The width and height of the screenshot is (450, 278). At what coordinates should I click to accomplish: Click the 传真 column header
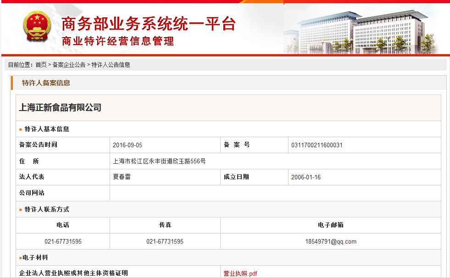(x=165, y=225)
